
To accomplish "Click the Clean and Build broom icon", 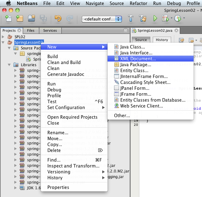I will 143,18.
